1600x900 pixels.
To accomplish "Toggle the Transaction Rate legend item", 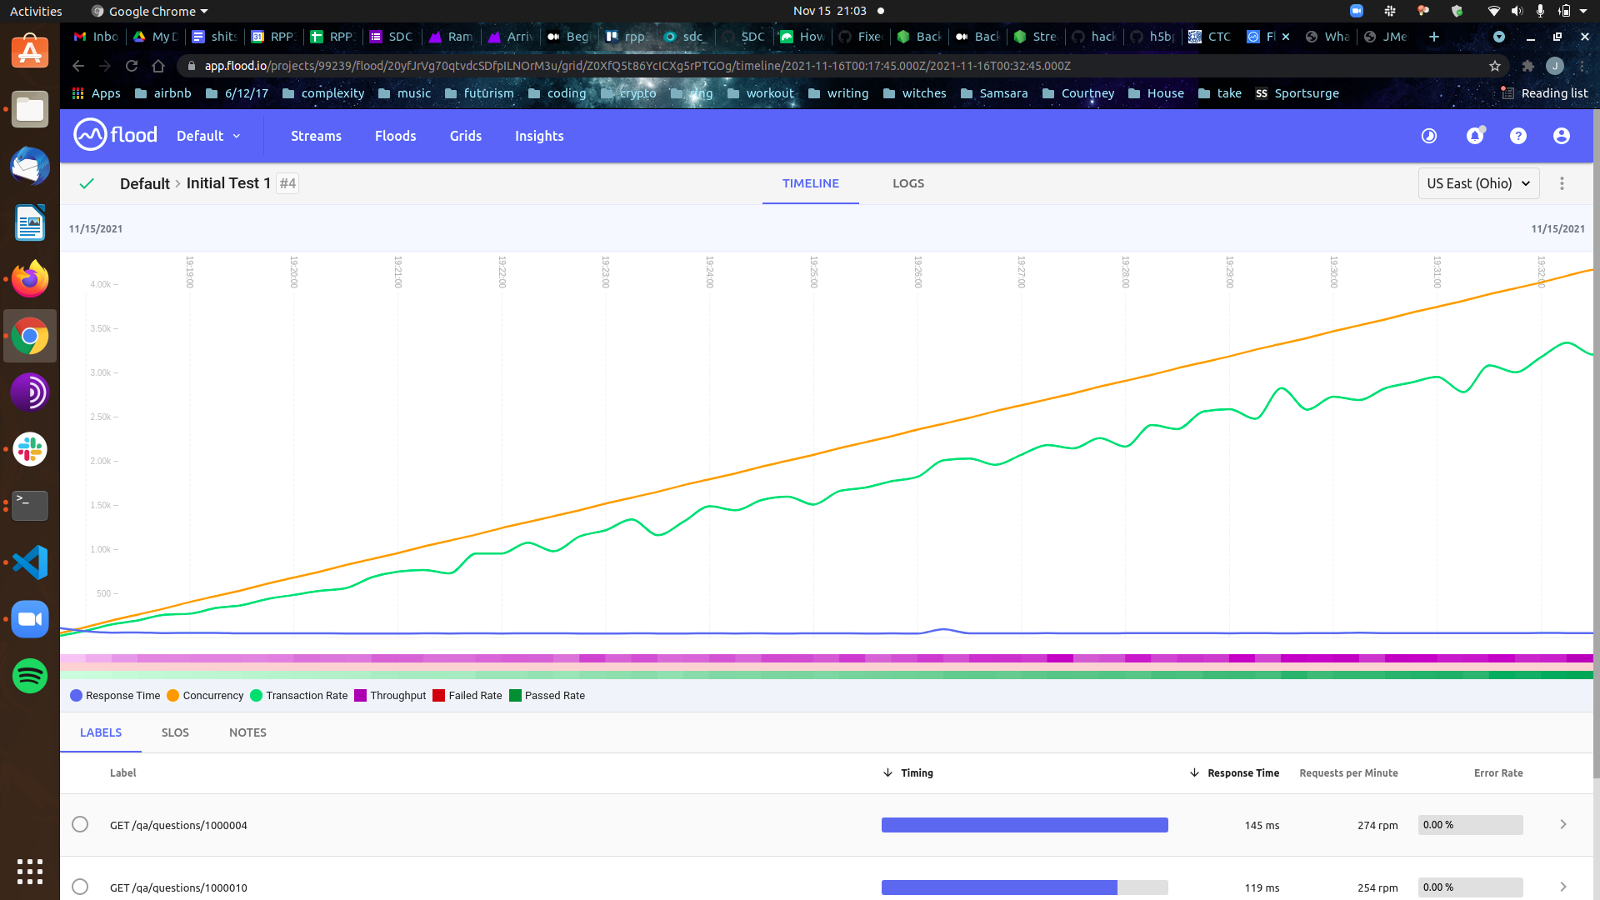I will [299, 696].
